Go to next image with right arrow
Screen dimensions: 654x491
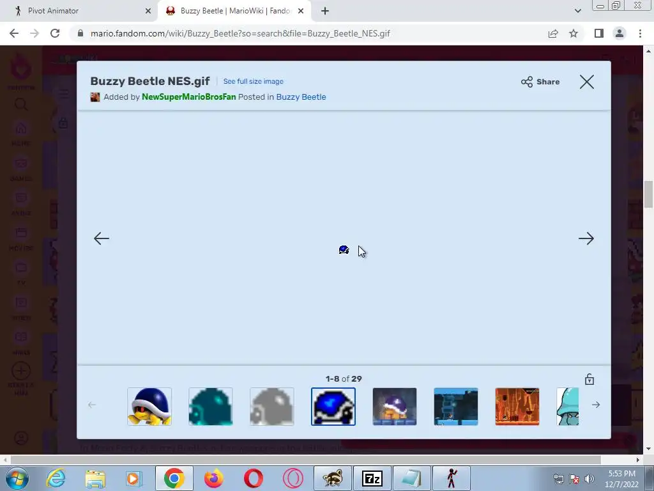(586, 238)
